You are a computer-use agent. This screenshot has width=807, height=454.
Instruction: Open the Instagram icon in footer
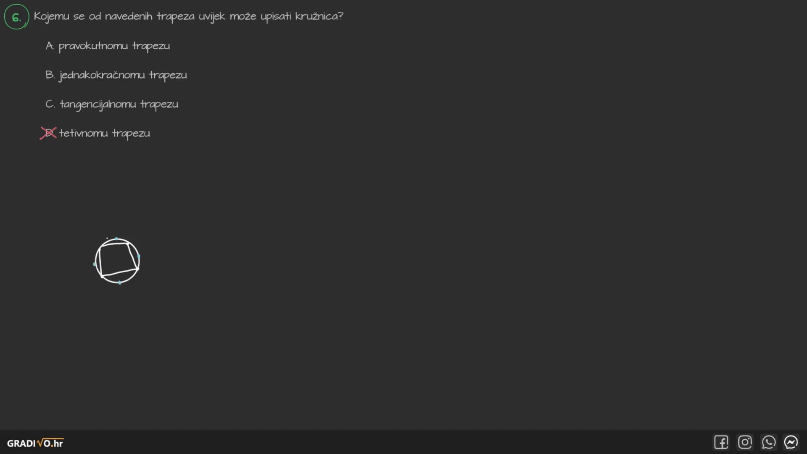tap(745, 442)
